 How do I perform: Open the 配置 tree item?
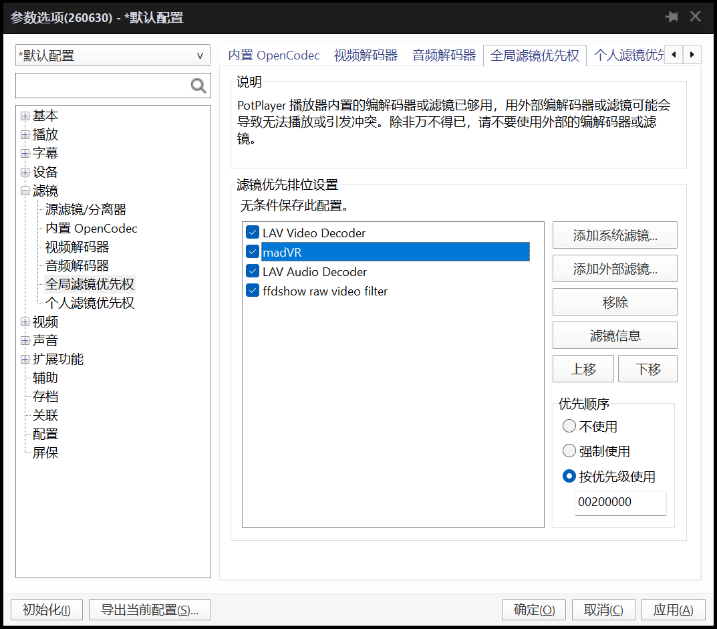[x=45, y=434]
